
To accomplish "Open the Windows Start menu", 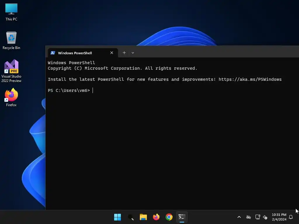I will pos(117,217).
